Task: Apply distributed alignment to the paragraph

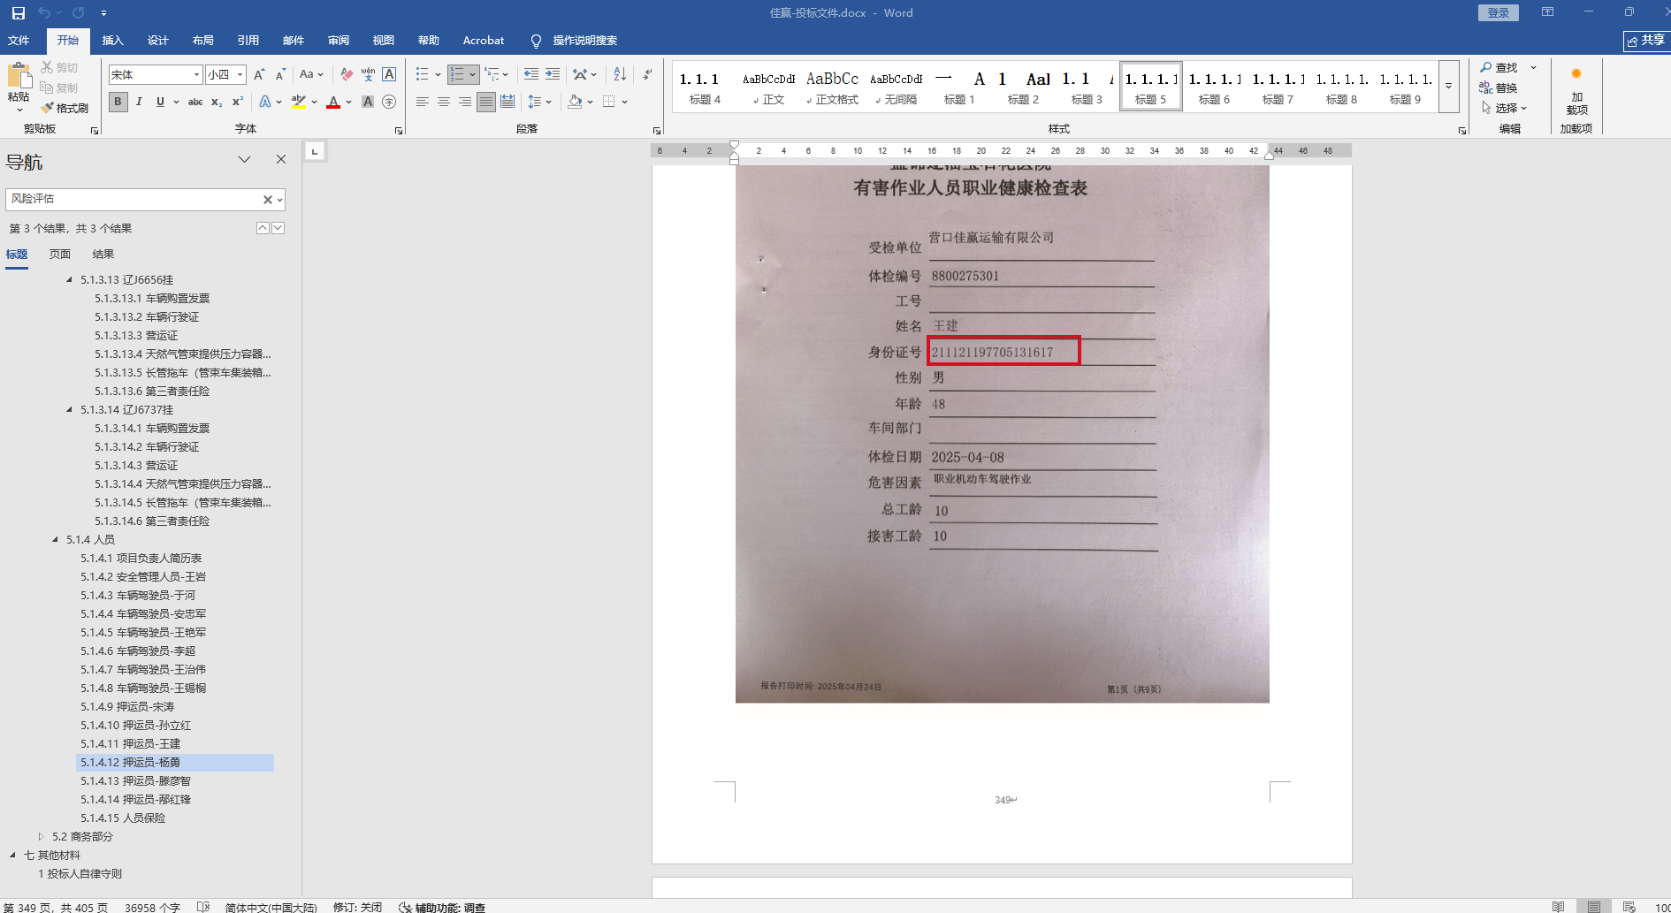Action: point(507,102)
